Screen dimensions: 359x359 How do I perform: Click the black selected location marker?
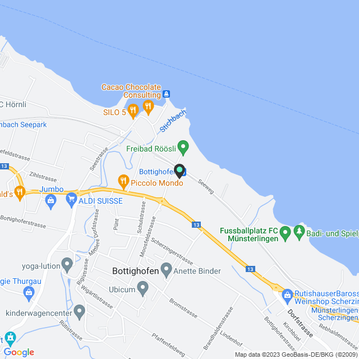pos(179,171)
